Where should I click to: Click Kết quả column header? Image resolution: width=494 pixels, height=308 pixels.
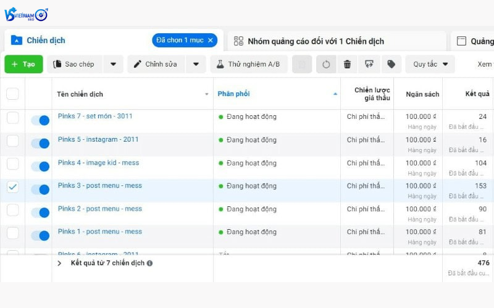coord(477,94)
